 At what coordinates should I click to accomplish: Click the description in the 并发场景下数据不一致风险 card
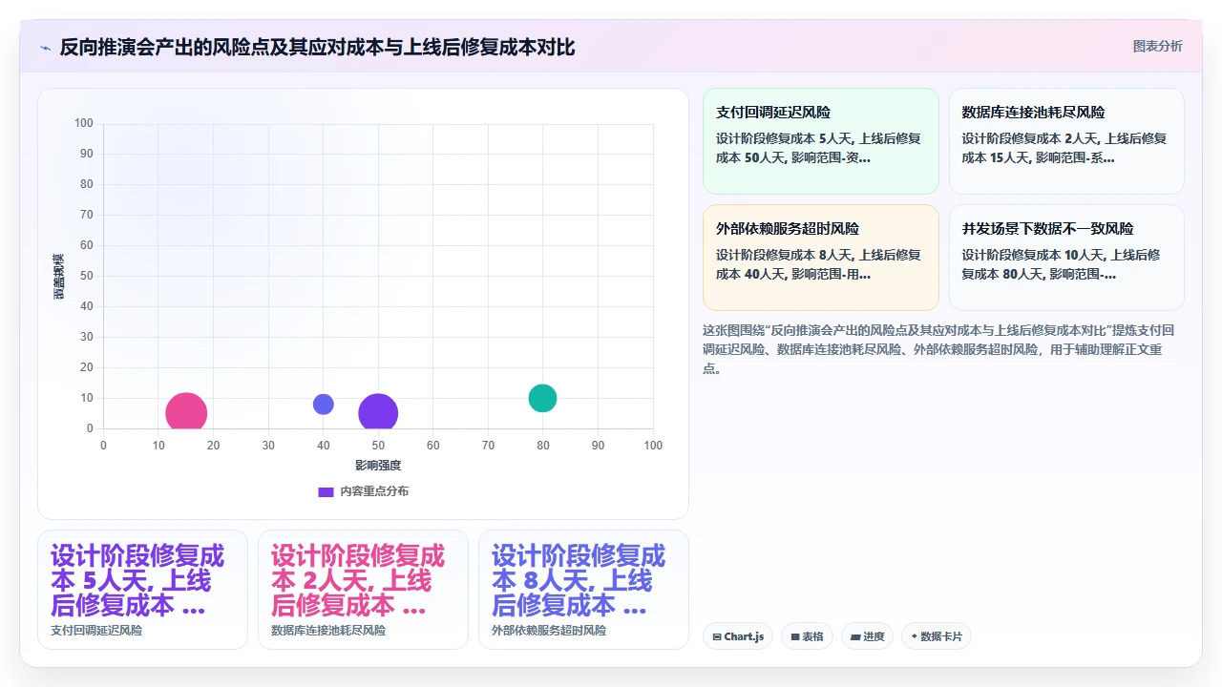pos(1062,264)
